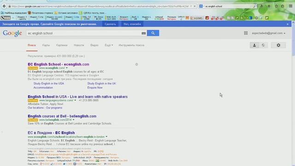Screen dimensions: 295x166
Task: Open 'English School in USA' ad result
Action: click(x=78, y=97)
